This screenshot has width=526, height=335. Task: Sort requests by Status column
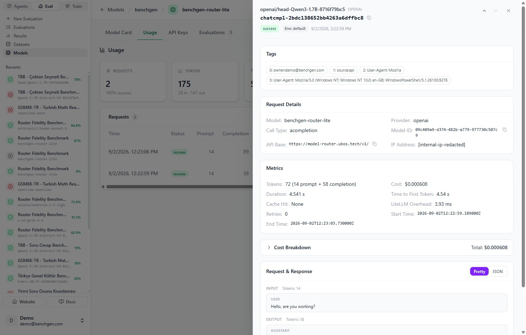178,134
